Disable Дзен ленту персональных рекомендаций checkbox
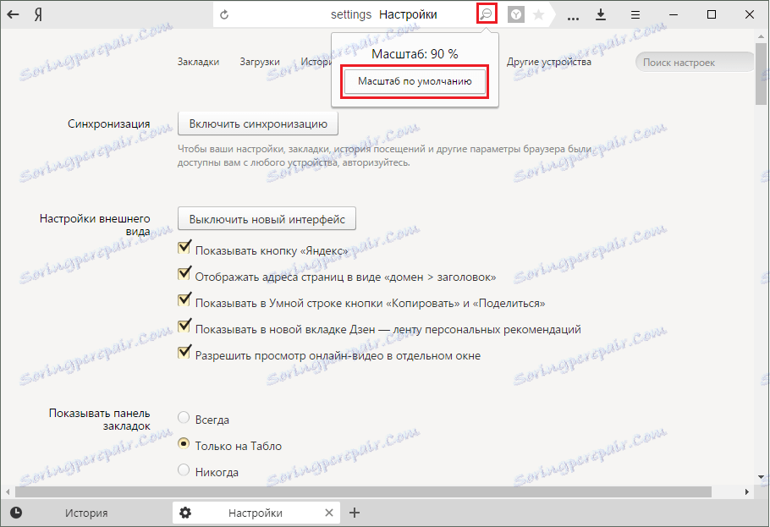770x527 pixels. (x=184, y=325)
